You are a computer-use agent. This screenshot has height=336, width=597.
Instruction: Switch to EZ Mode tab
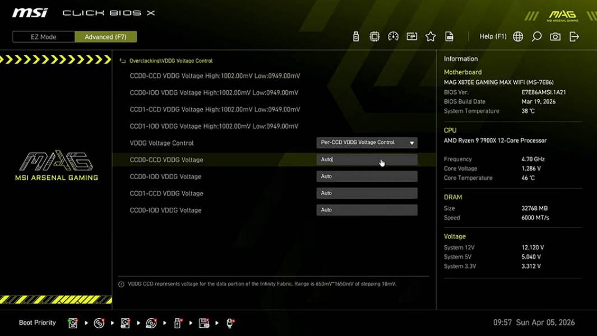tap(43, 36)
